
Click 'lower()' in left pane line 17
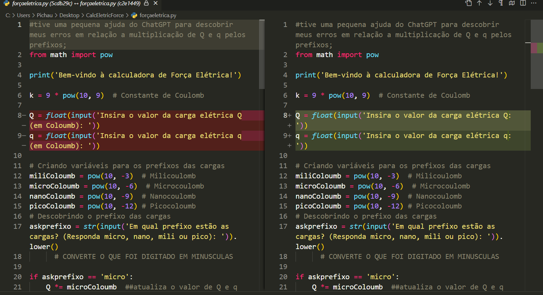tap(44, 247)
